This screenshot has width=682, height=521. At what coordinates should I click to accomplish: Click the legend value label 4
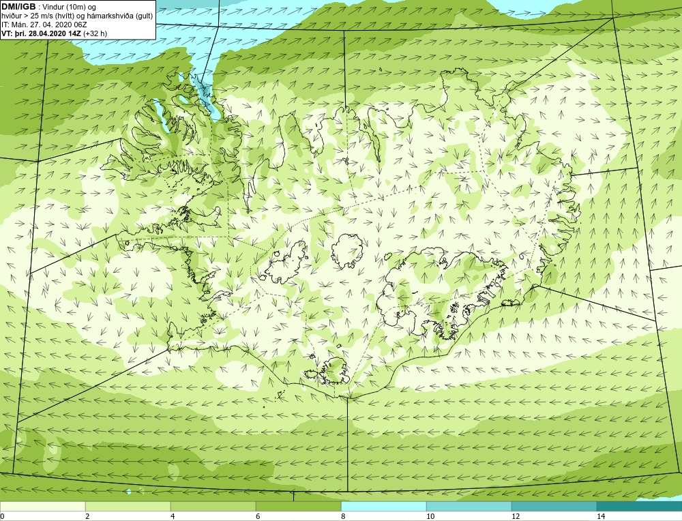[x=173, y=516]
